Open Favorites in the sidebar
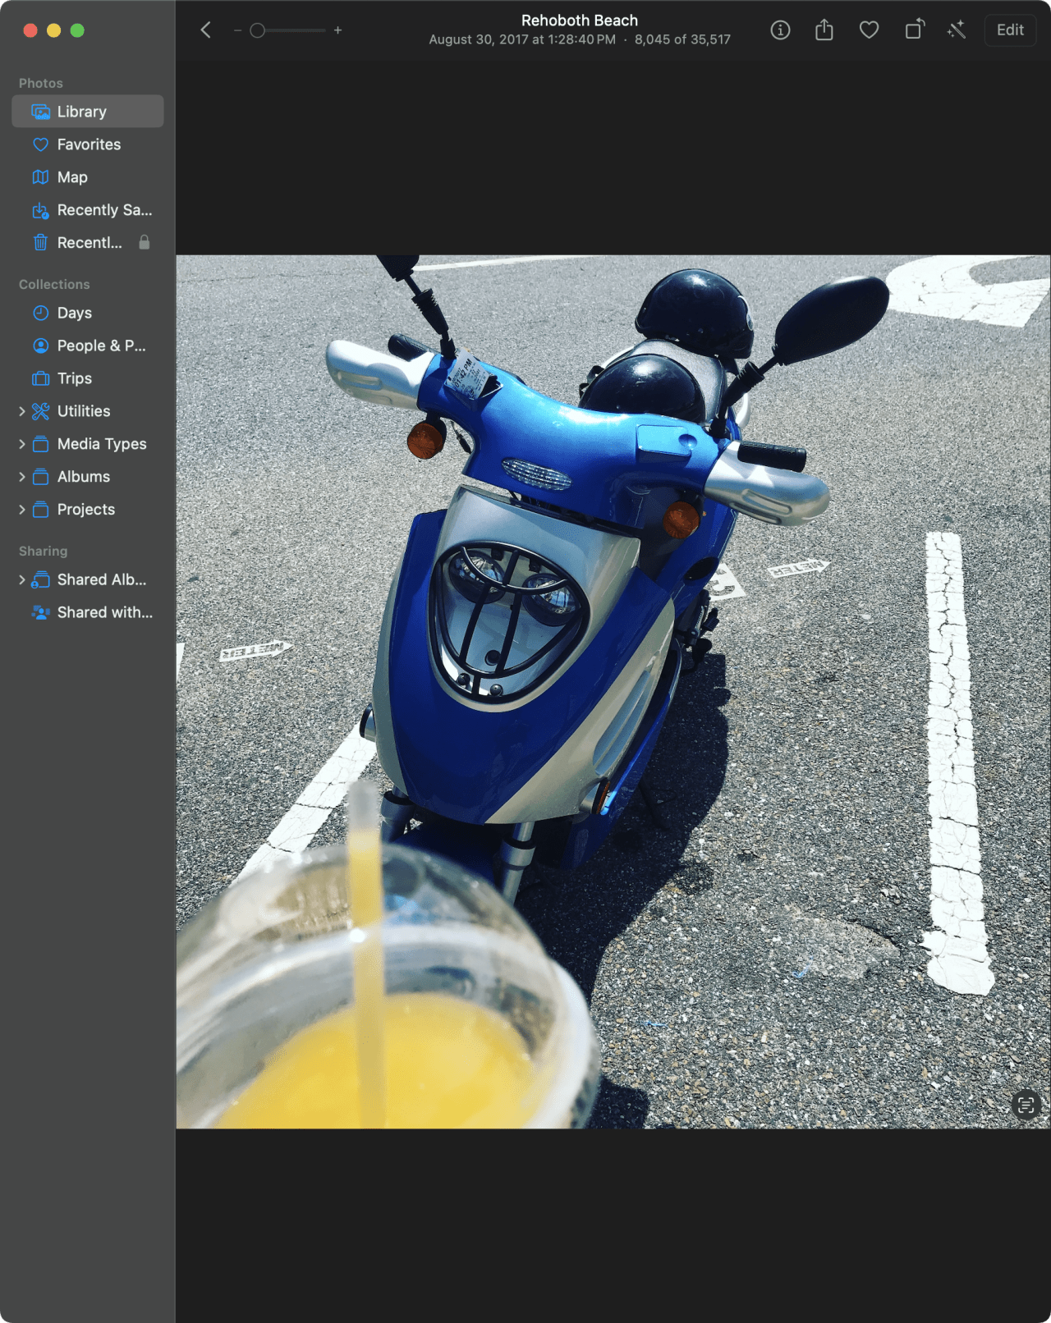Screen dimensions: 1051x1323 tap(88, 144)
